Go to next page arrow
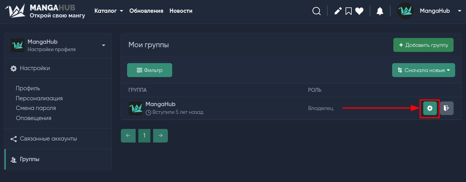Screen dimensions: 466x182 161,136
